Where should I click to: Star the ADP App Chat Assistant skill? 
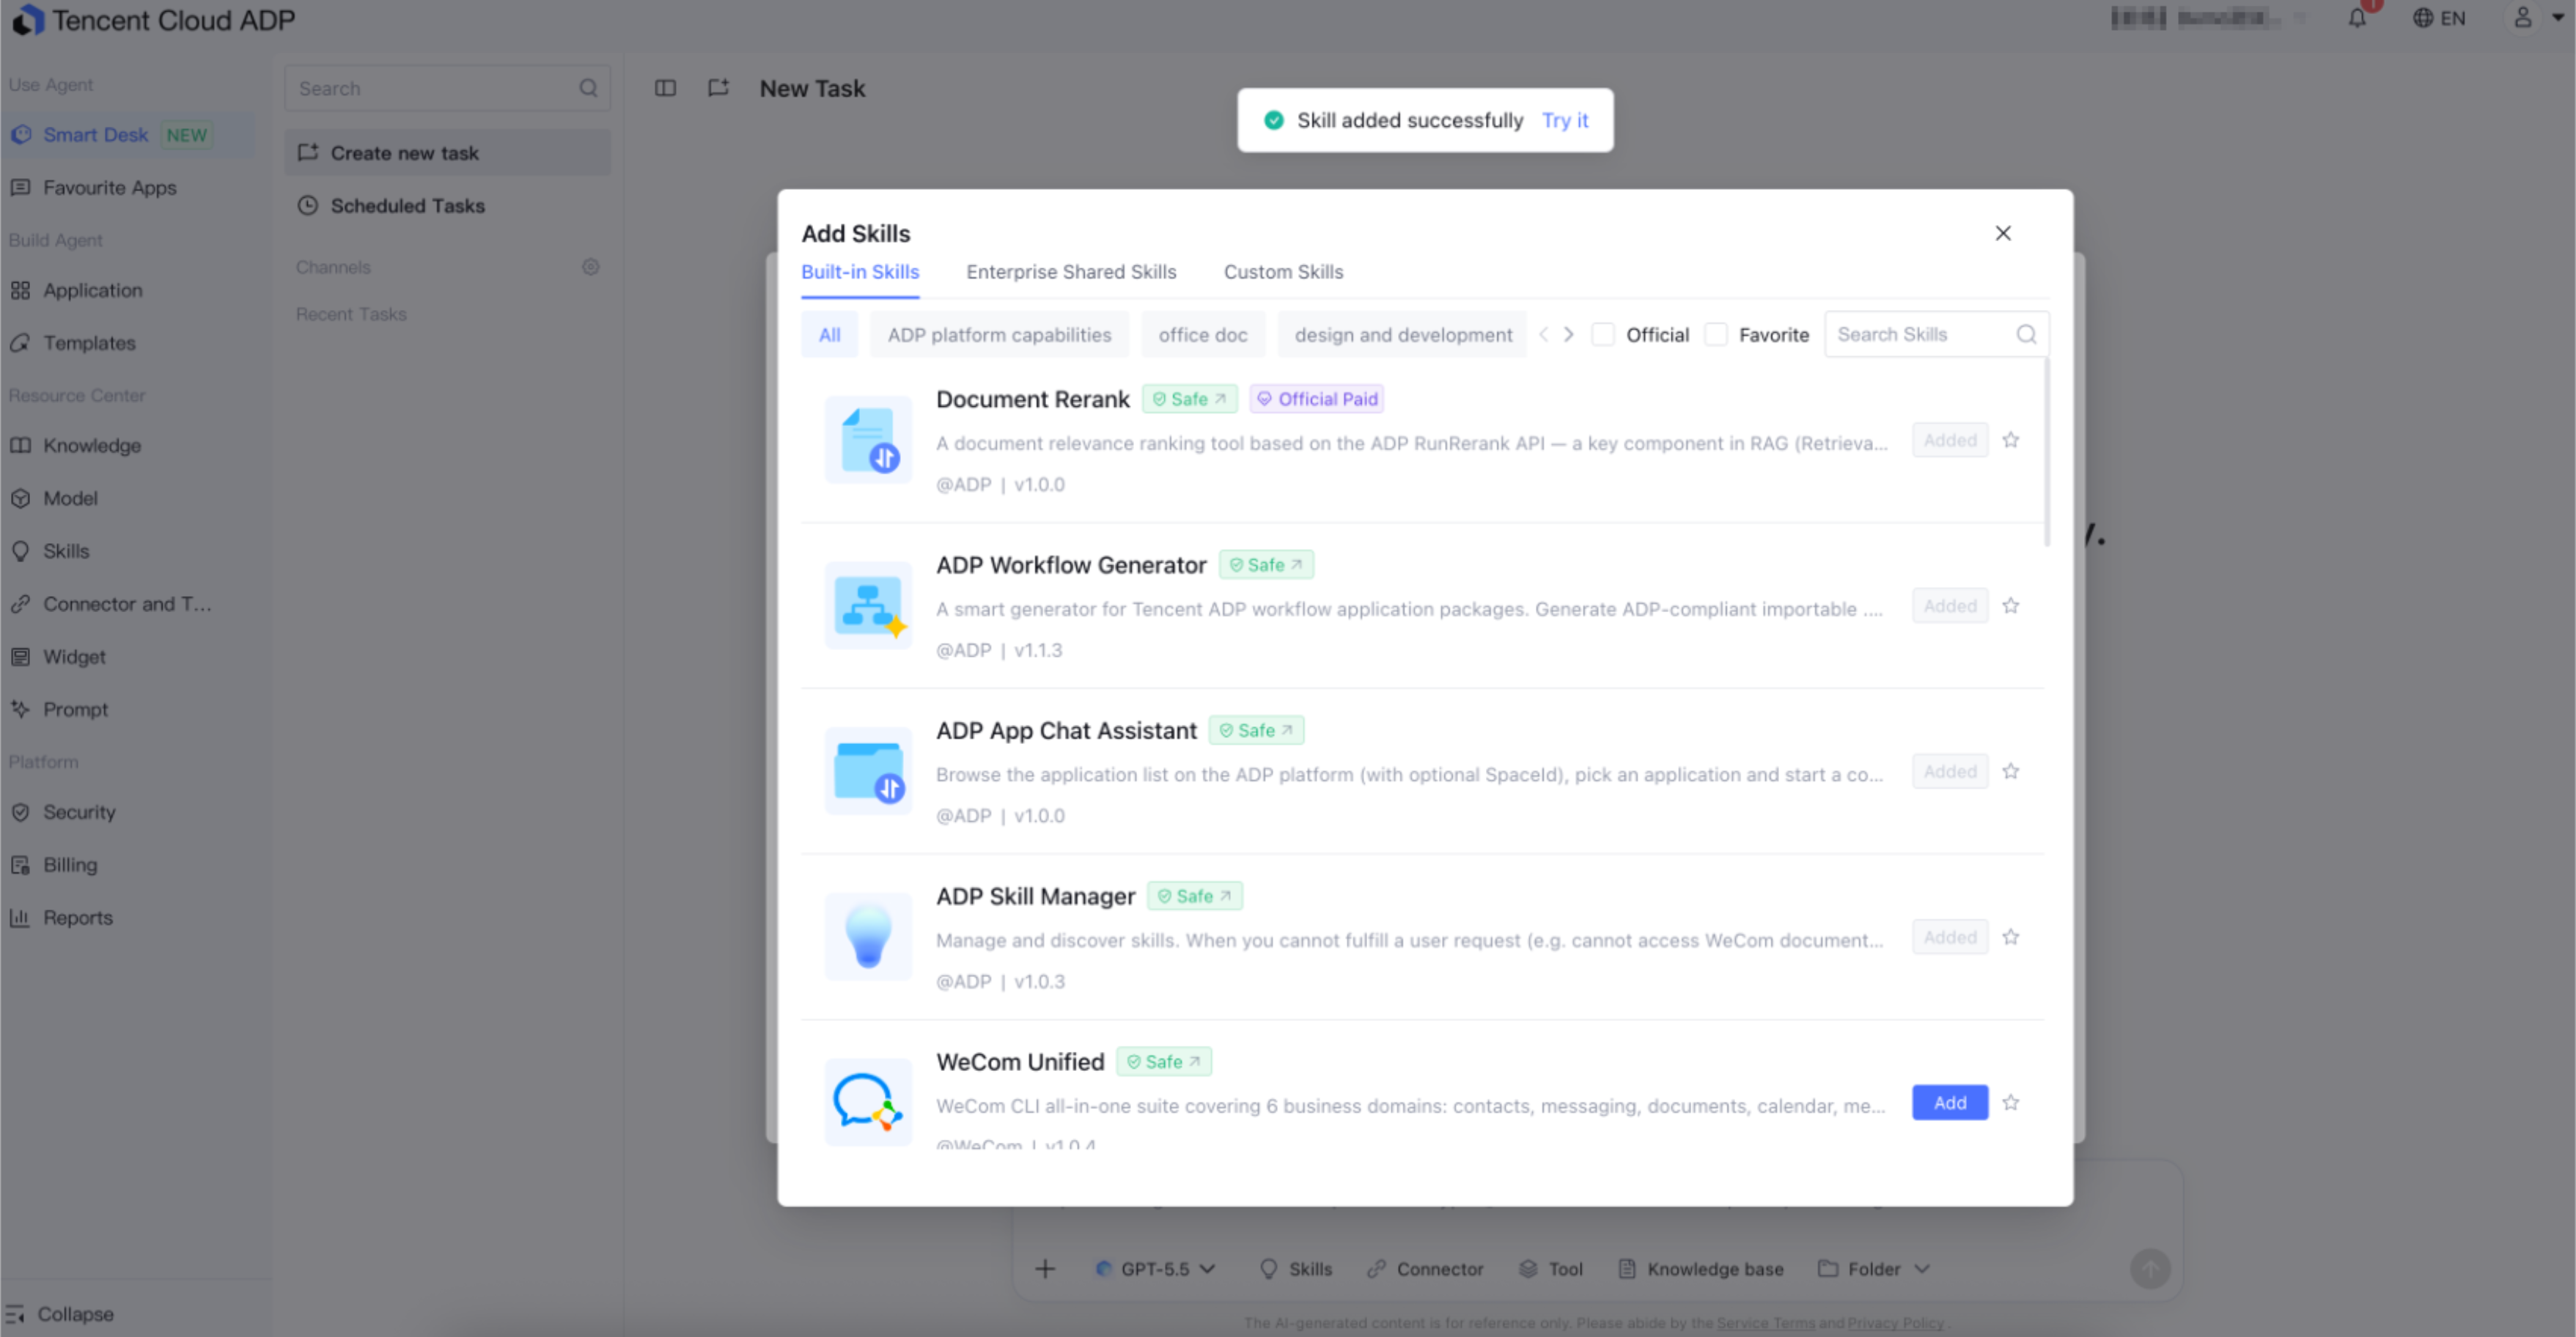pos(2011,771)
